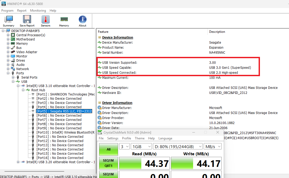This screenshot has height=178, width=289.
Task: Open the 1GiB test size dropdown
Action: 141,147
